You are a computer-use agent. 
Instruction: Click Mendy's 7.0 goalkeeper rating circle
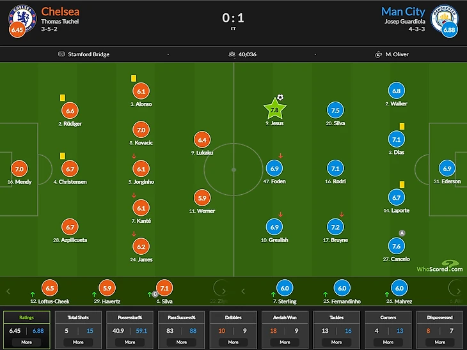pyautogui.click(x=19, y=169)
